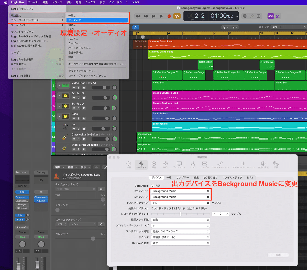Select the スコア preferences icon

click(193, 165)
